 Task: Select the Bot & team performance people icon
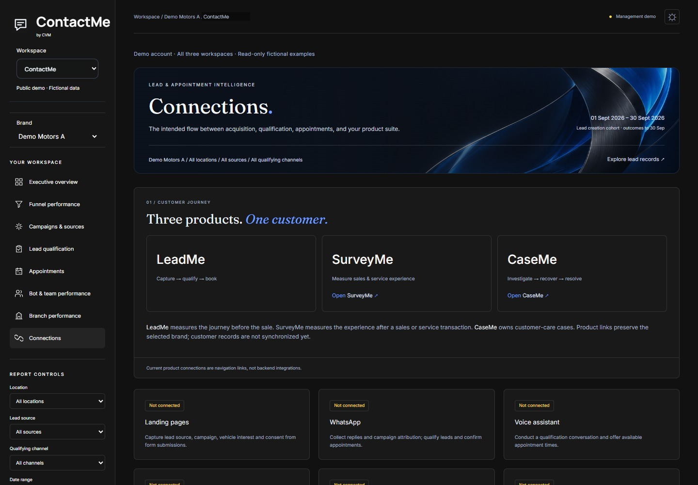19,293
